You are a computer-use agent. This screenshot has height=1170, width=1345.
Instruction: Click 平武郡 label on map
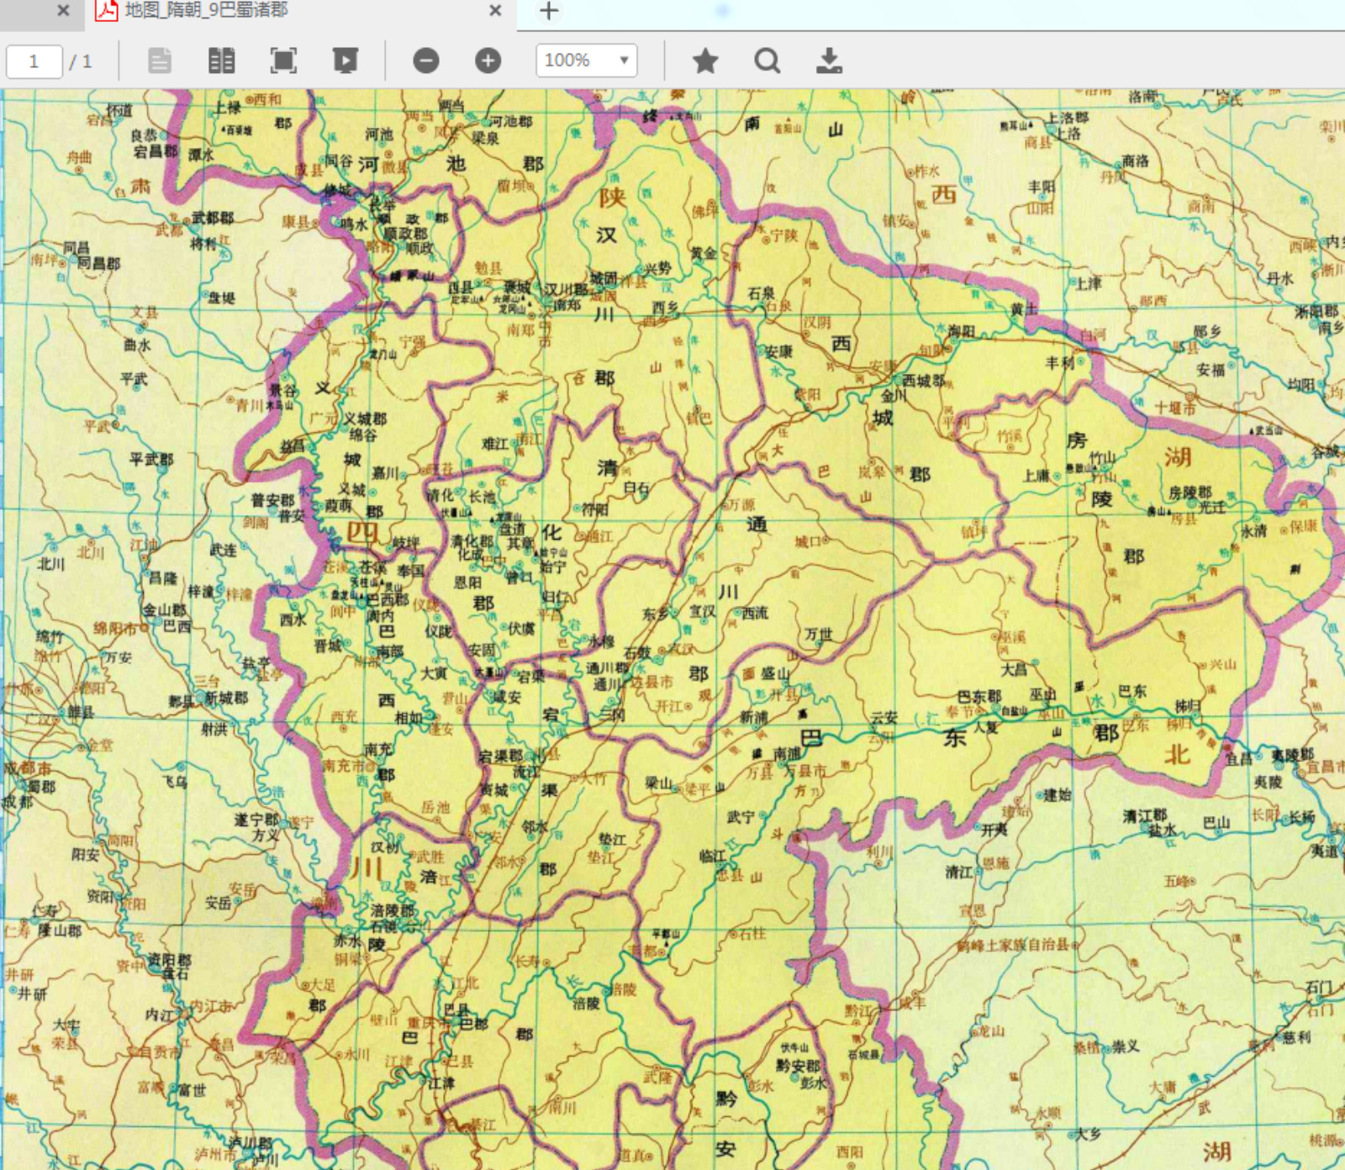click(151, 460)
